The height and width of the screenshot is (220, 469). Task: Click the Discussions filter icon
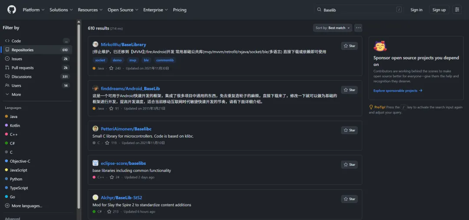click(x=7, y=76)
